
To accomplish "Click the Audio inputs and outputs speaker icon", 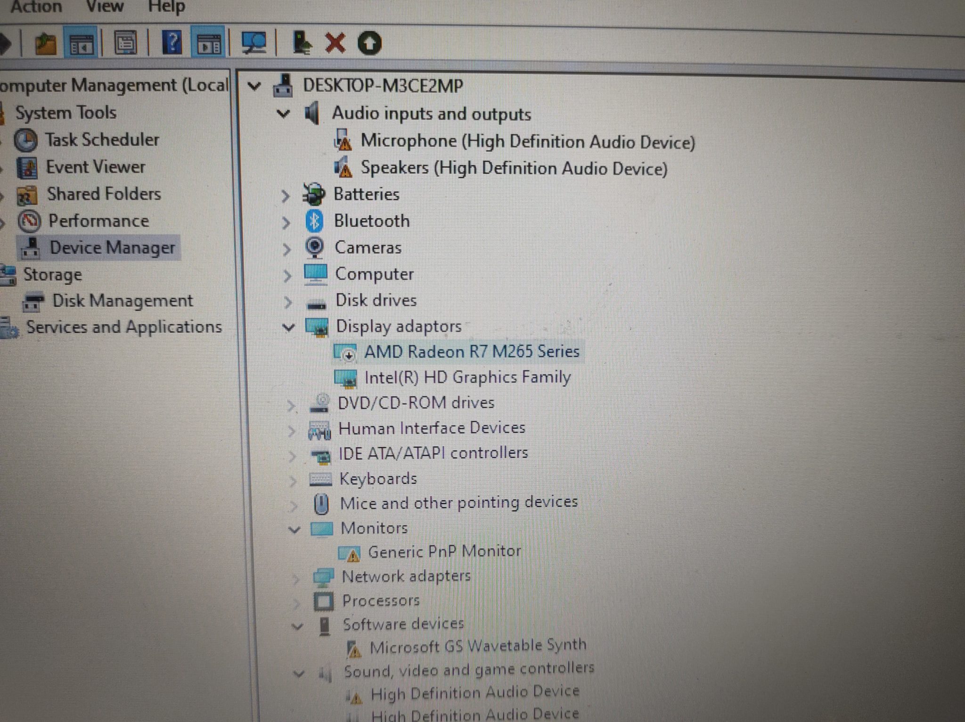I will click(312, 113).
